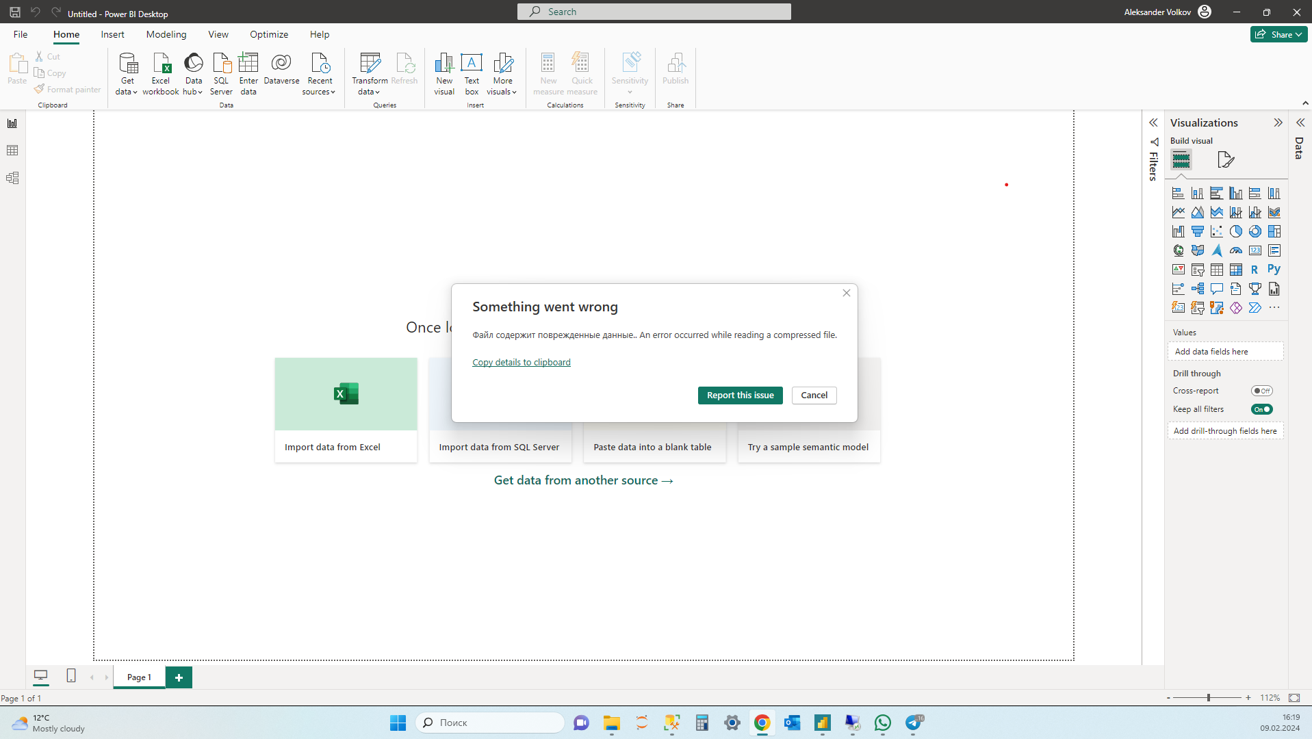Insert a New visual from ribbon
1312x739 pixels.
pos(444,74)
